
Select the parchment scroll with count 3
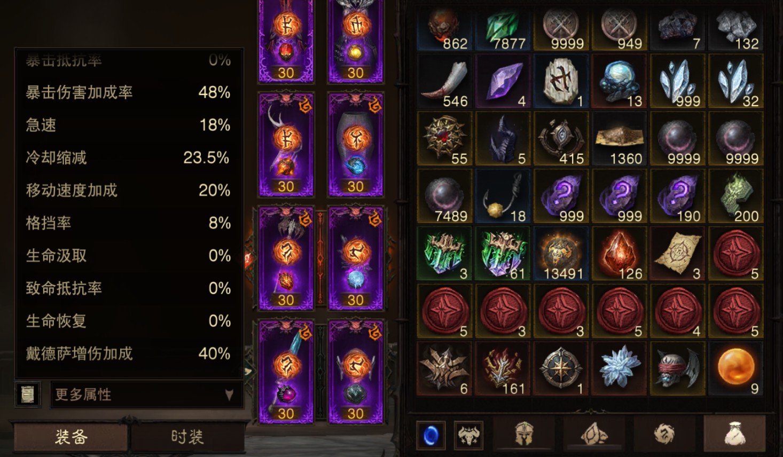[x=677, y=254]
